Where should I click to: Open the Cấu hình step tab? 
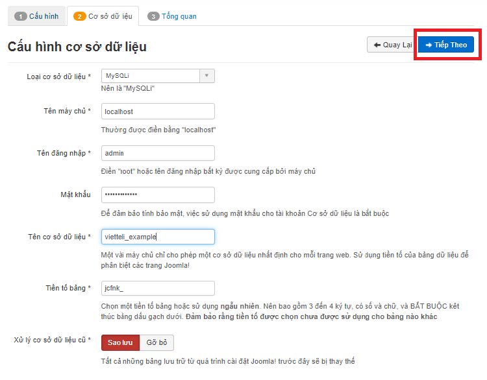click(x=36, y=16)
